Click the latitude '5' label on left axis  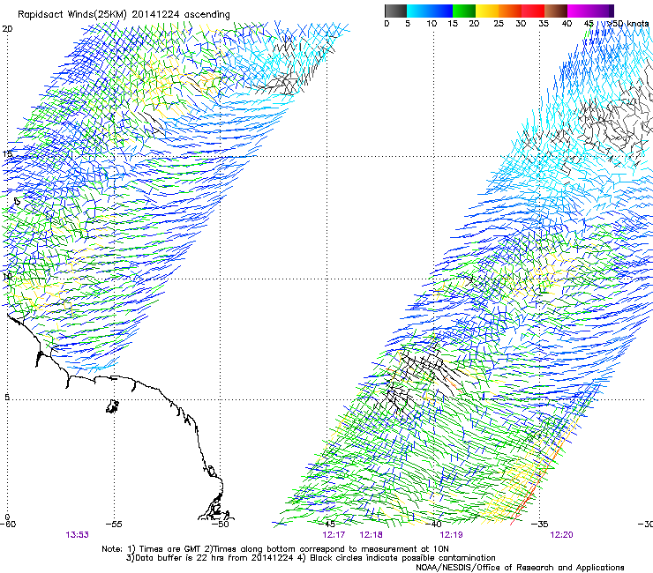[7, 397]
